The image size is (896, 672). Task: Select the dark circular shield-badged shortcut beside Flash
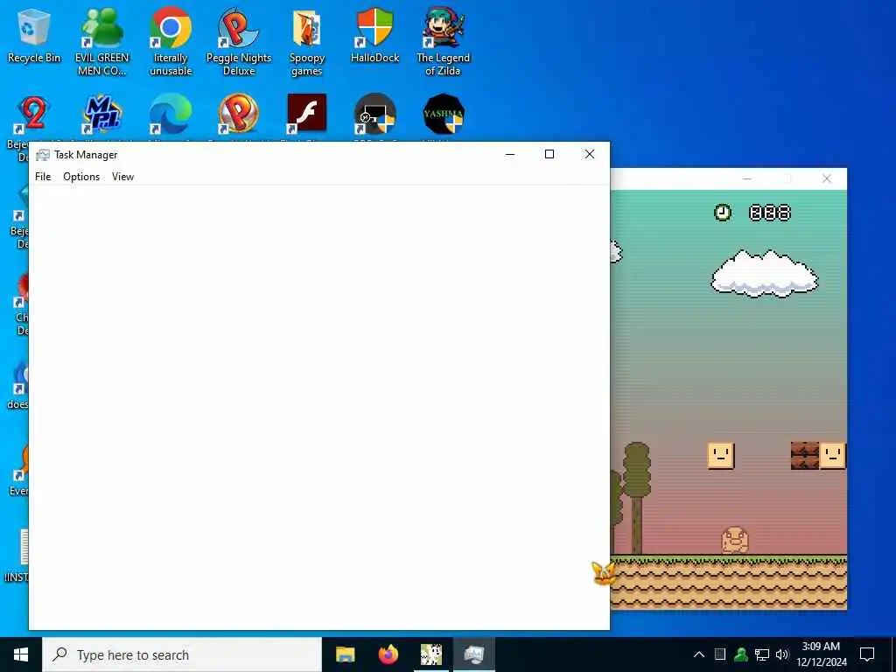pyautogui.click(x=374, y=113)
